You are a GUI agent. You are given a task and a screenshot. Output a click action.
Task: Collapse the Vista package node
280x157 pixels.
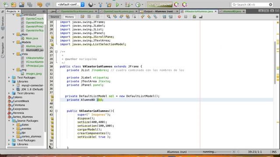click(x=14, y=54)
